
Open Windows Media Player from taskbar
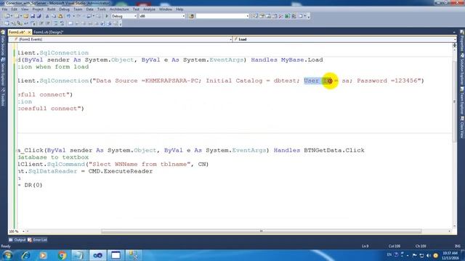tap(44, 255)
